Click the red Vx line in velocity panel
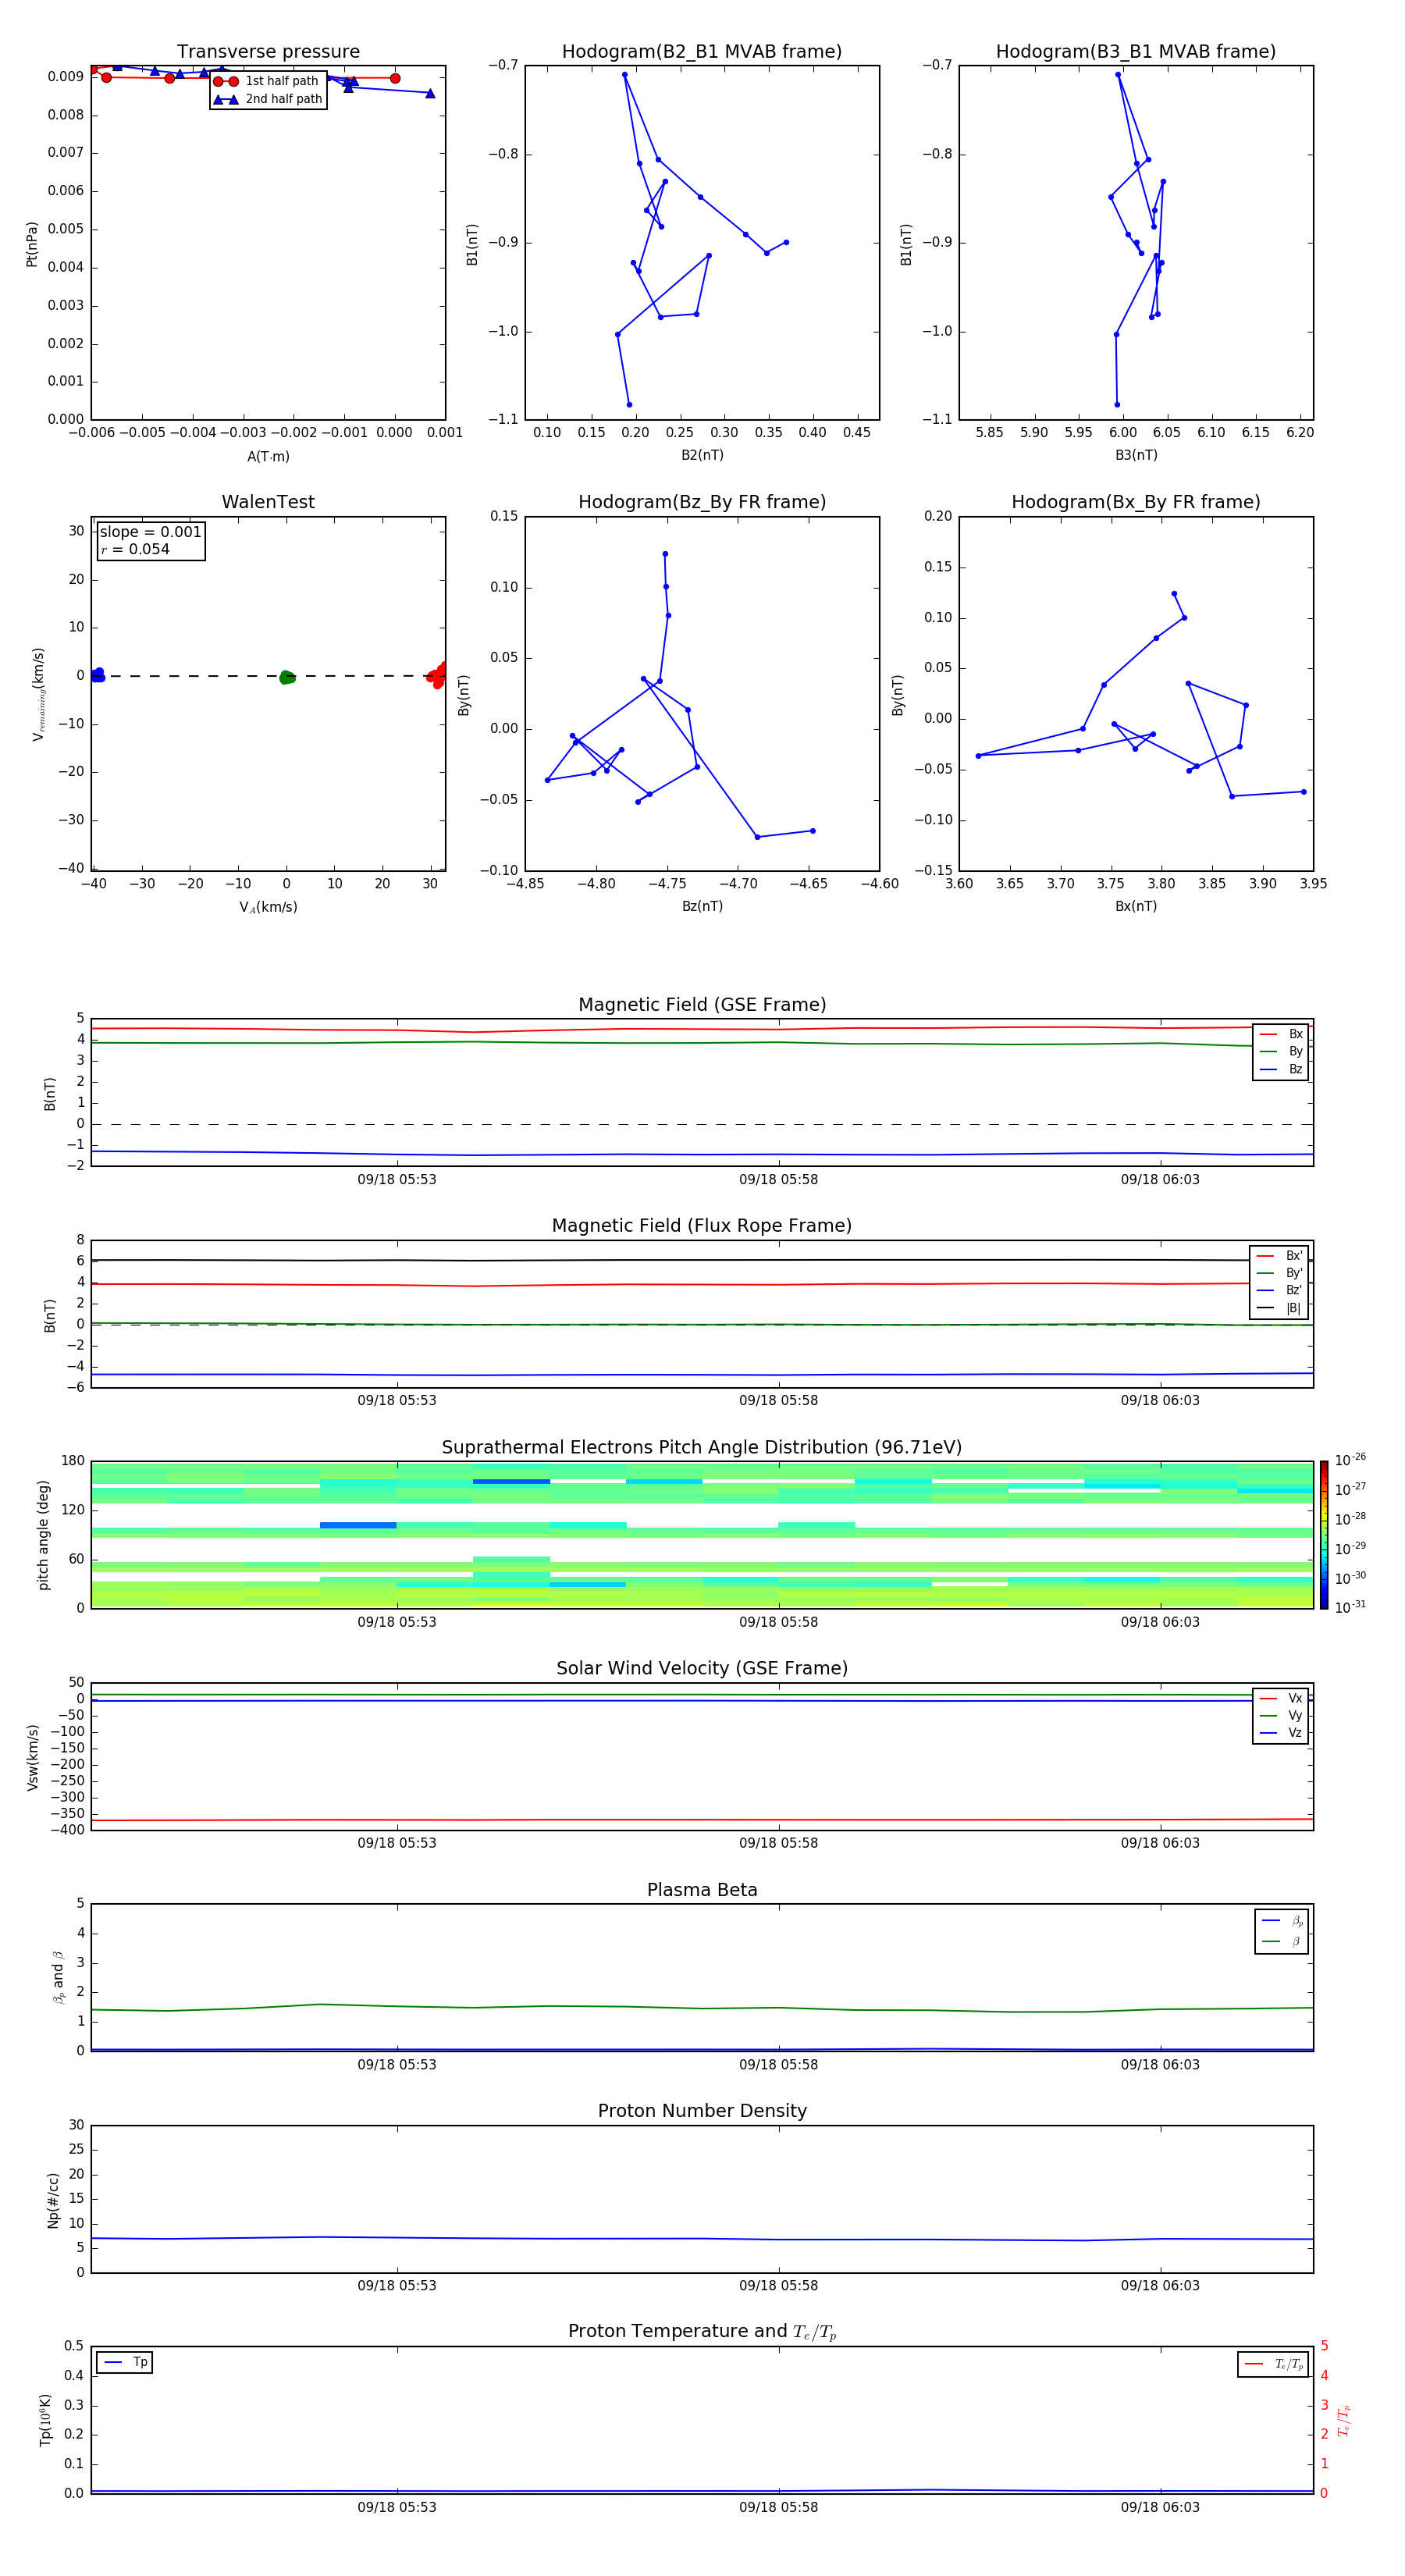 pos(702,1820)
